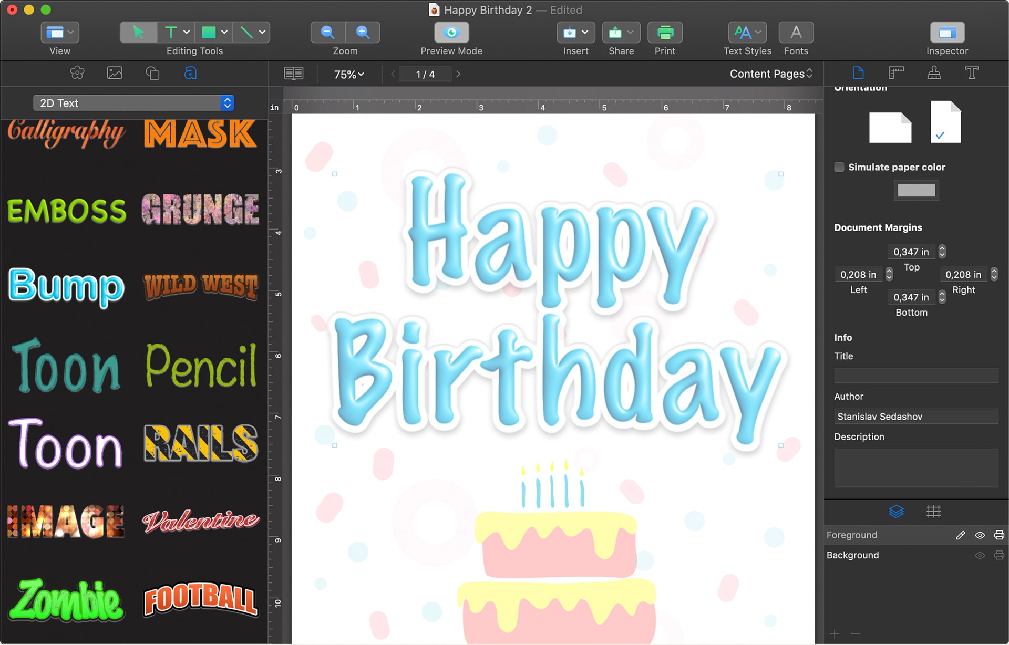Go to previous page arrow
The width and height of the screenshot is (1009, 645).
[393, 74]
